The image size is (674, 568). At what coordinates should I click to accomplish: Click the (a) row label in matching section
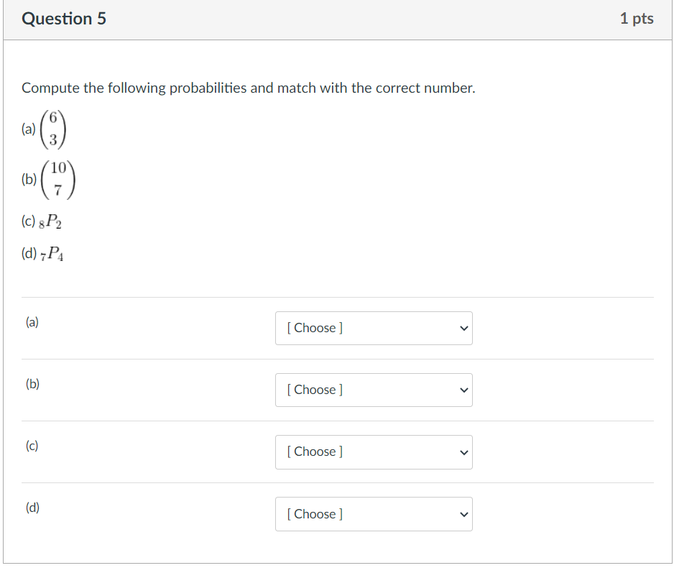click(x=32, y=322)
